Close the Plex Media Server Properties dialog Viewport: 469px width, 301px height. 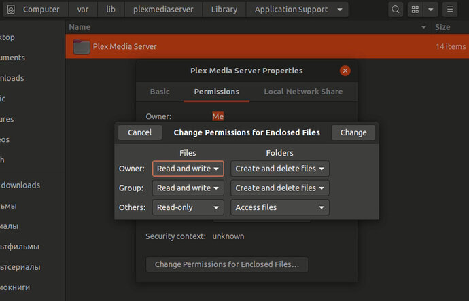[x=345, y=71]
